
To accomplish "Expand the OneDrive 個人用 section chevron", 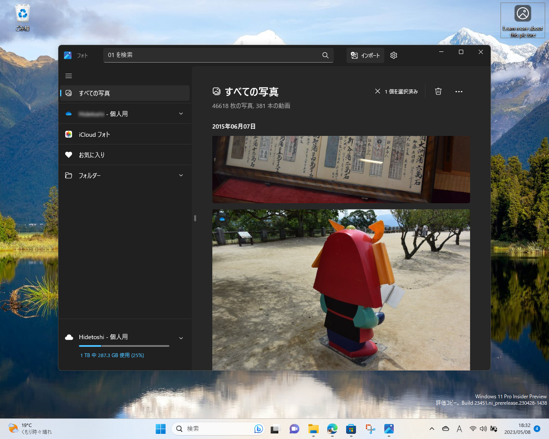I will point(181,114).
